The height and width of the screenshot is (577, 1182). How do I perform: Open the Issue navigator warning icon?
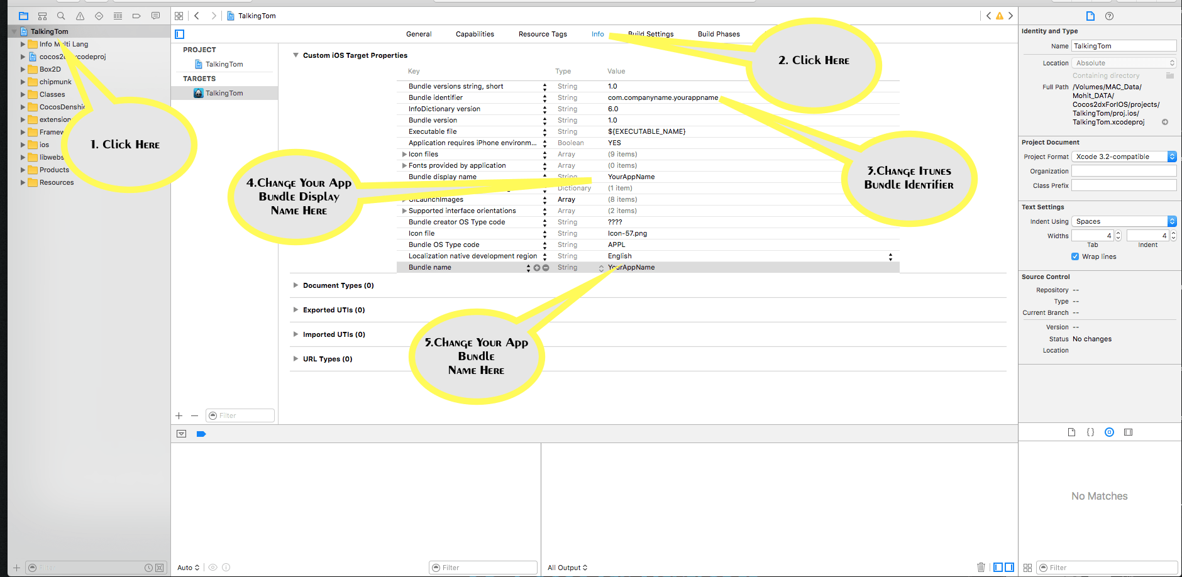(x=80, y=16)
